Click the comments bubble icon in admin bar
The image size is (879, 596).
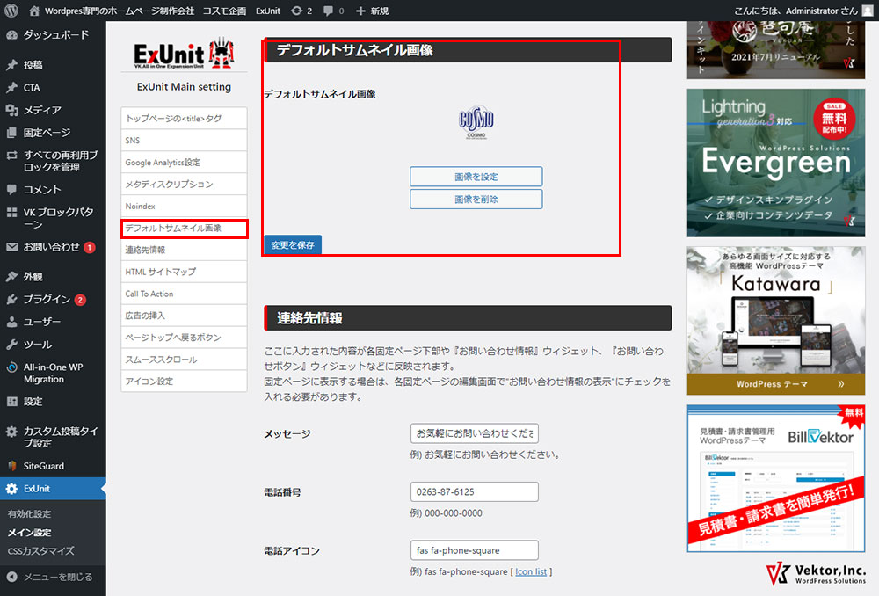(333, 11)
